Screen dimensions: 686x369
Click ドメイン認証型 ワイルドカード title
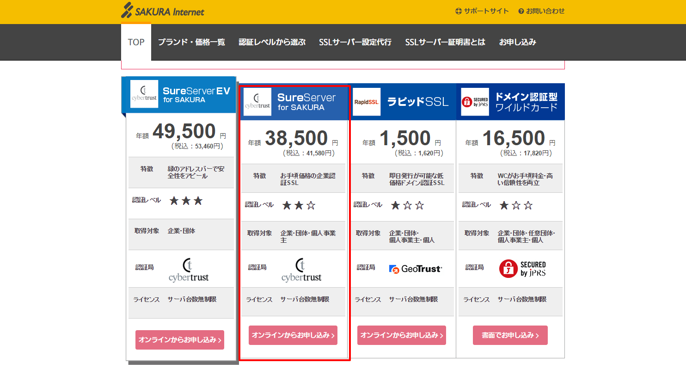[527, 102]
